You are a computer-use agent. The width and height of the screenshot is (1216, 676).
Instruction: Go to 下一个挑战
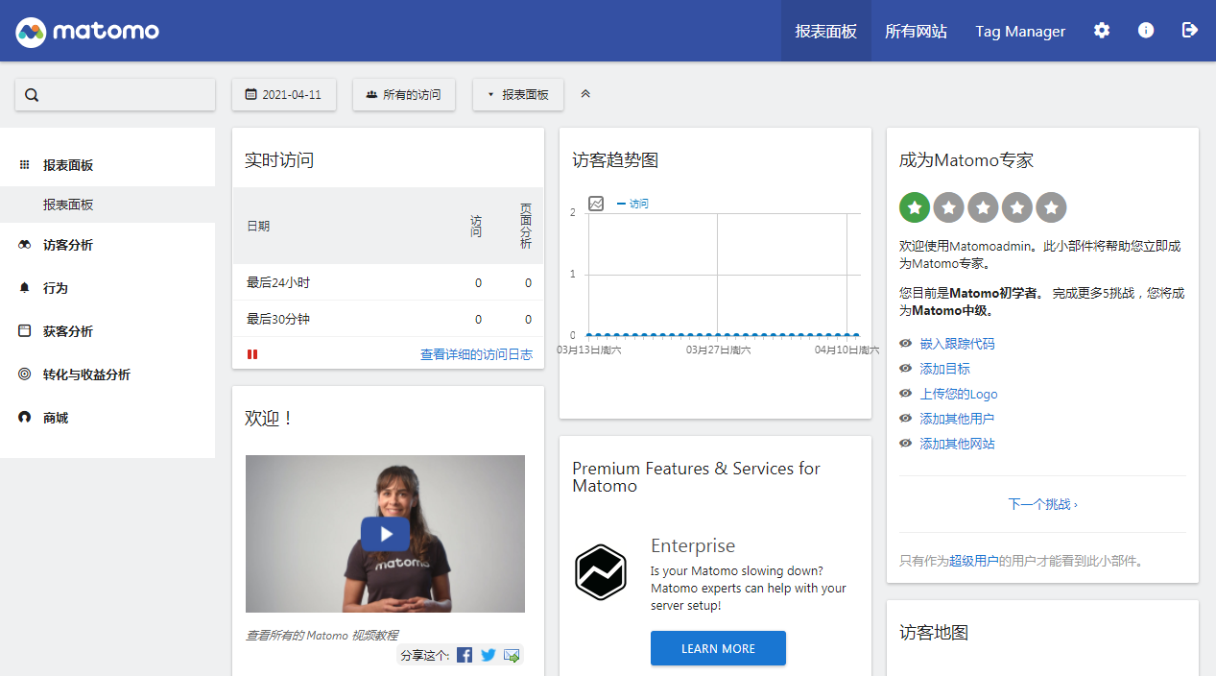(x=1042, y=504)
